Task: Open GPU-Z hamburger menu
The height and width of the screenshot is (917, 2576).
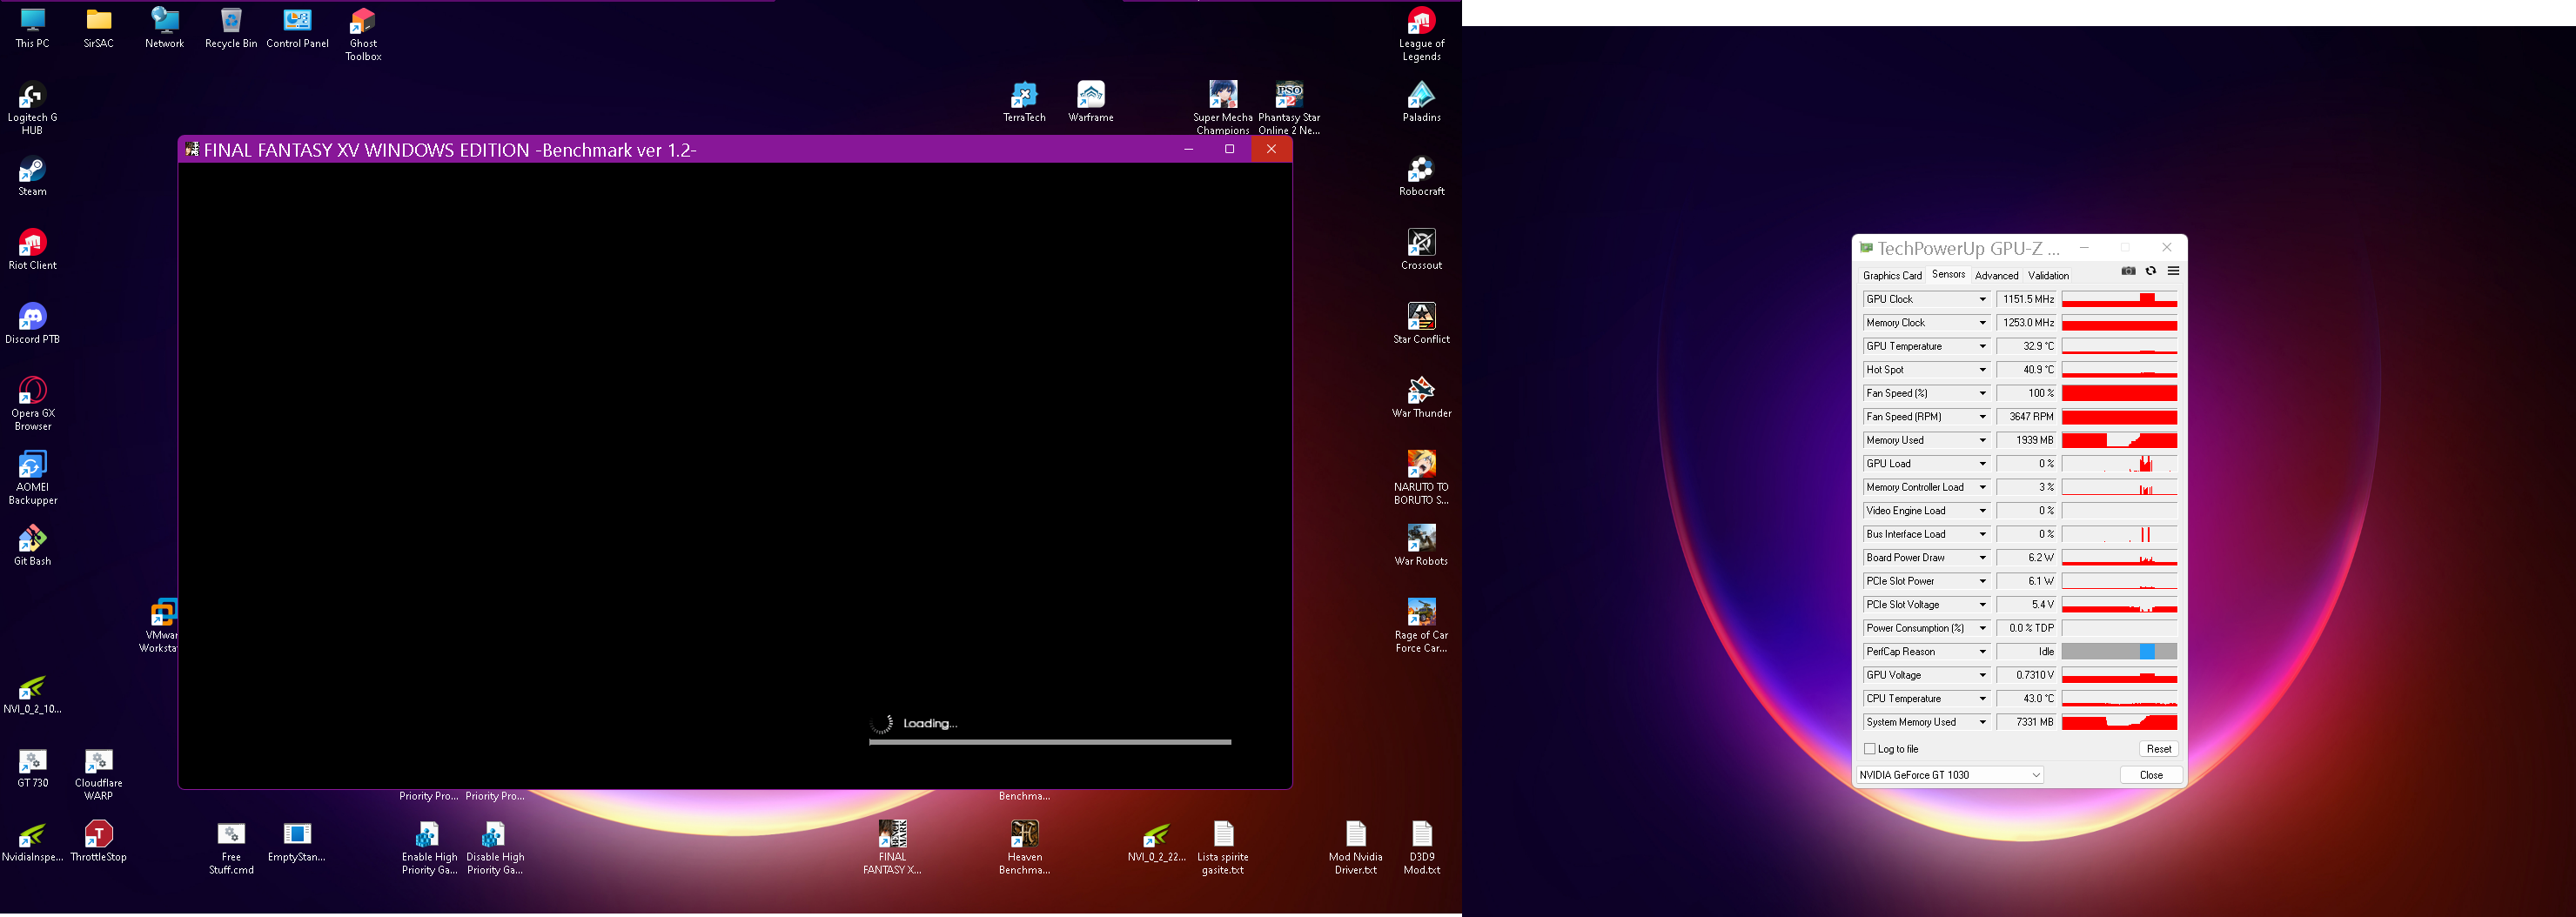Action: 2173,270
